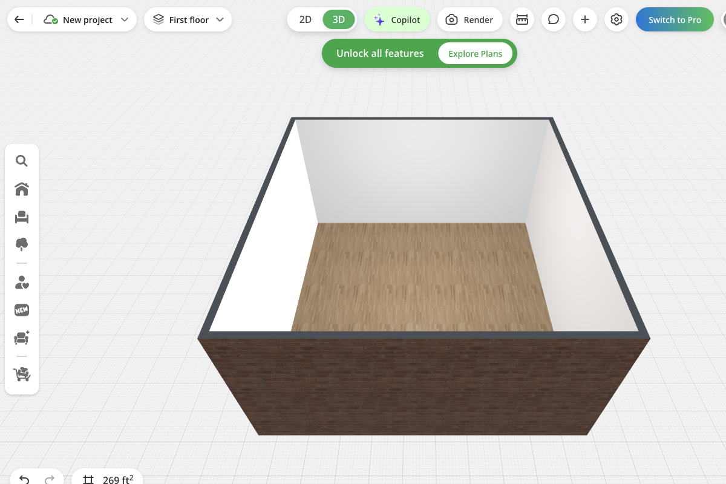Select the front brick wall
726x484 pixels.
click(x=423, y=386)
